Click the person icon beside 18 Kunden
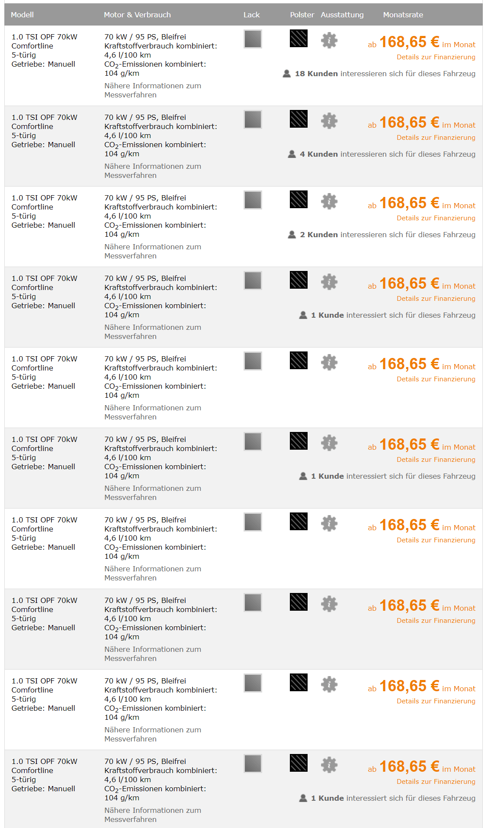 point(286,74)
